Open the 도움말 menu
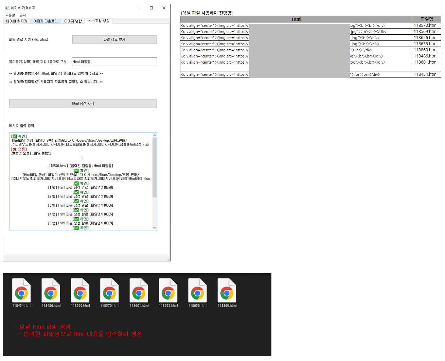445x361 pixels. point(10,15)
